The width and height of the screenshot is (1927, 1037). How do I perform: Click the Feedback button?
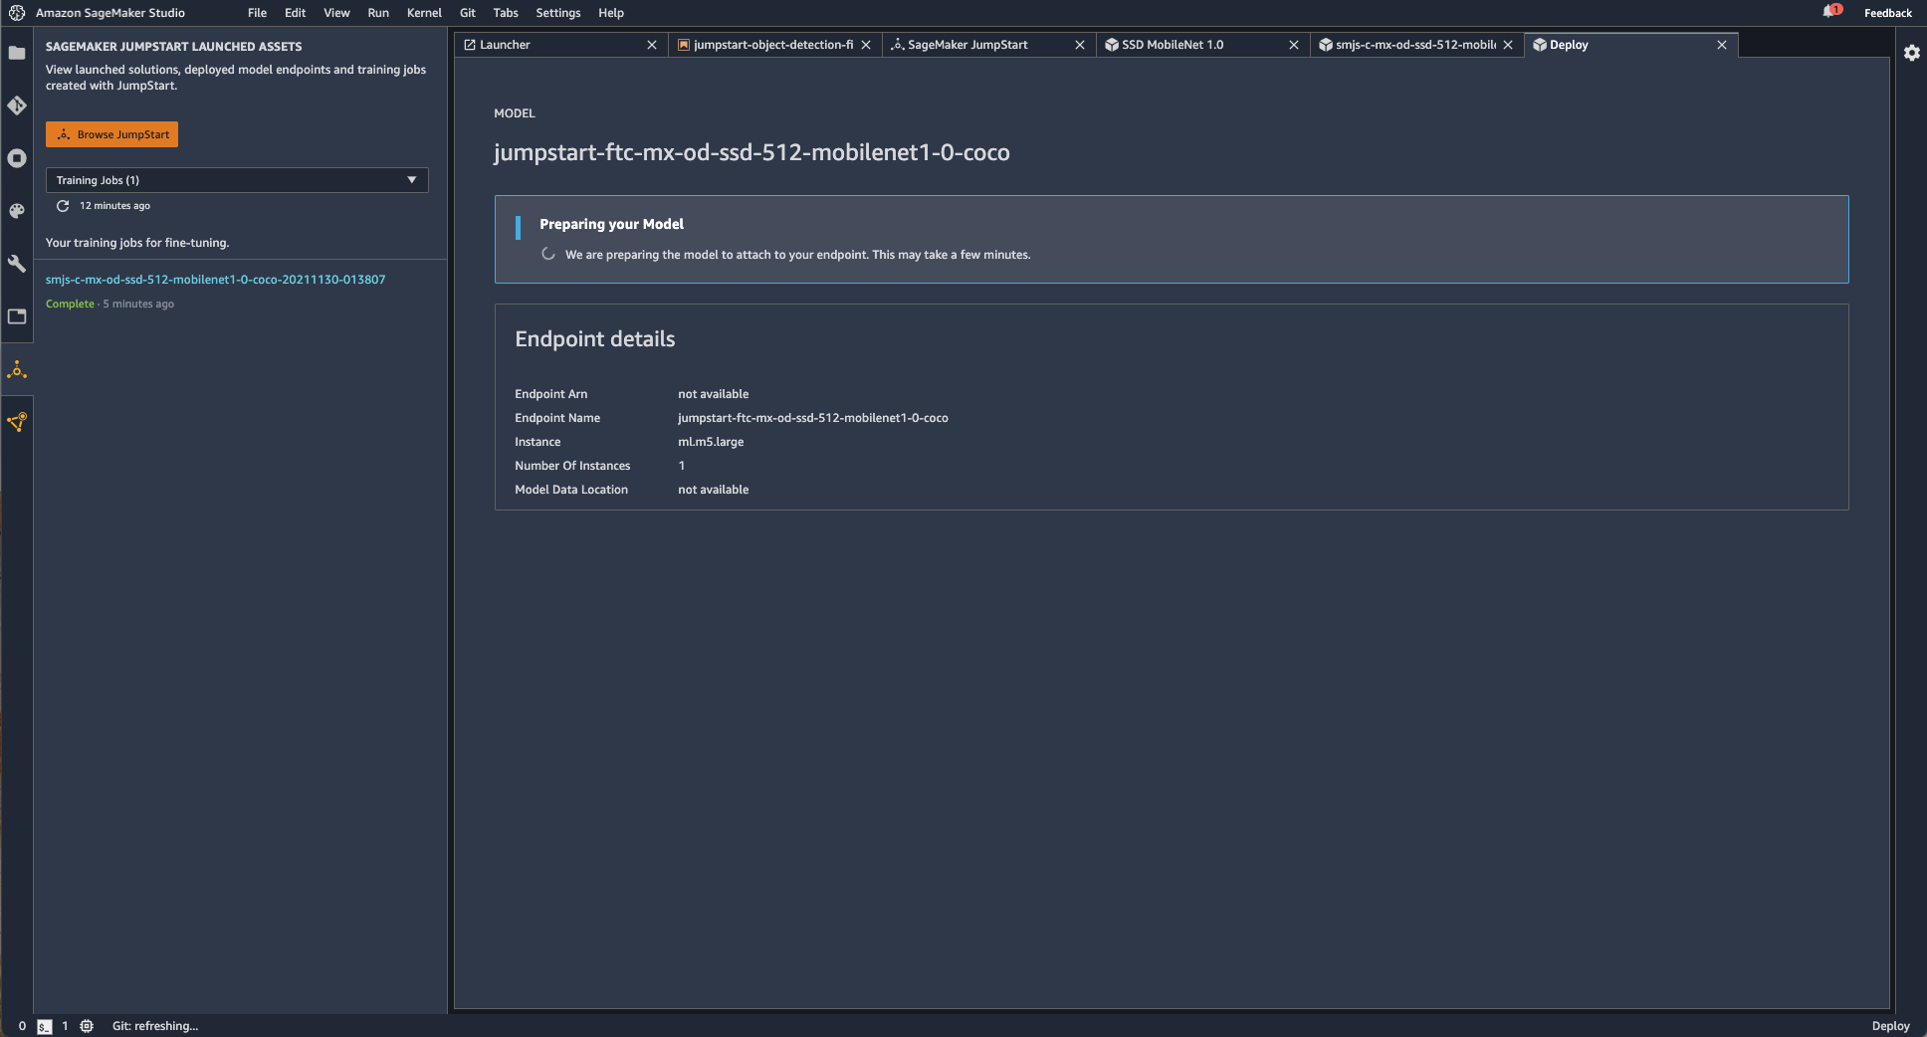point(1887,13)
